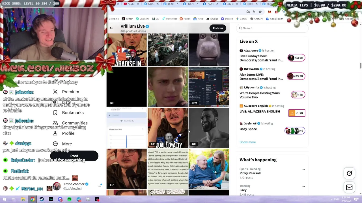
Task: Open options menu for Ricky Pearsall trend
Action: click(x=303, y=170)
